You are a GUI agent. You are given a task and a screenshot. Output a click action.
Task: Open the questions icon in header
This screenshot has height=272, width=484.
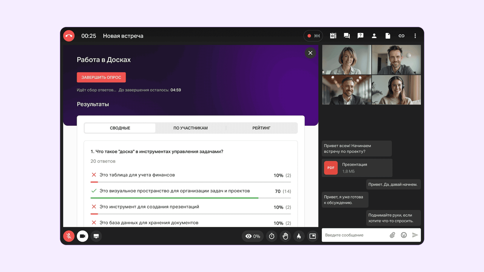point(360,36)
